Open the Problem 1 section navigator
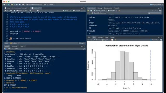166x93 pixels. pos(15,43)
